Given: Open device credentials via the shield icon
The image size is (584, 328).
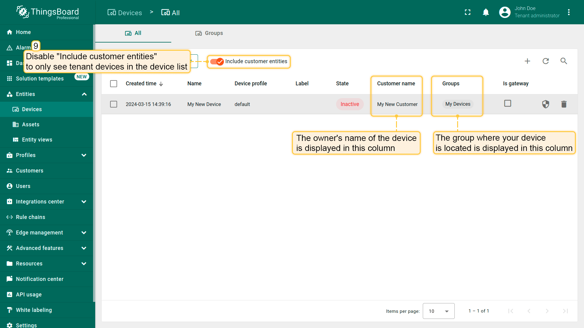Looking at the screenshot, I should pos(546,104).
